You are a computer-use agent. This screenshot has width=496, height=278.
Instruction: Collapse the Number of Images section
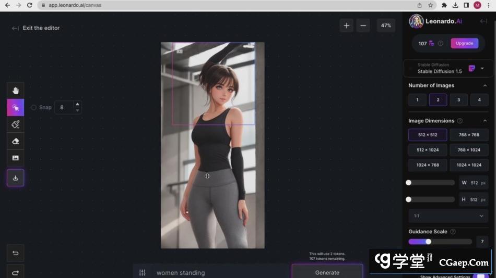485,85
